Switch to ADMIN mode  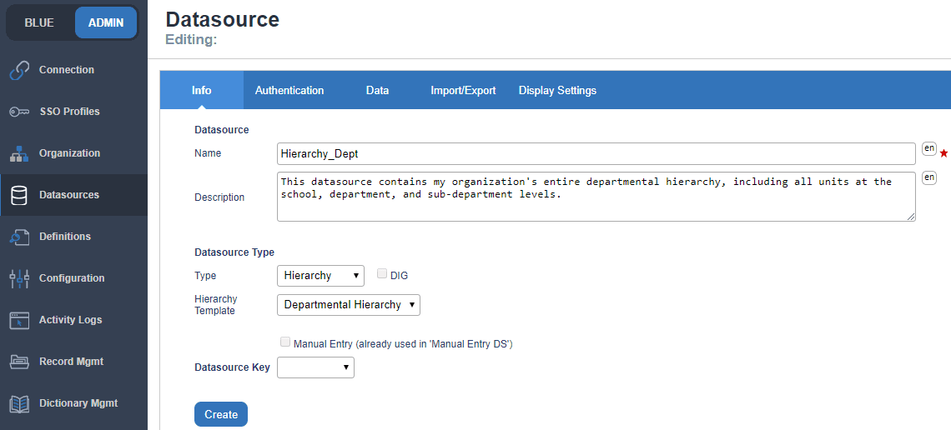pos(106,23)
